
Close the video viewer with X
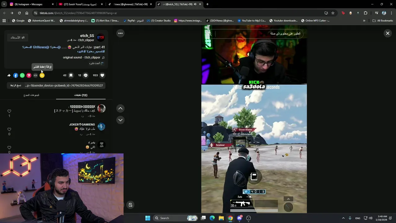pos(388,33)
